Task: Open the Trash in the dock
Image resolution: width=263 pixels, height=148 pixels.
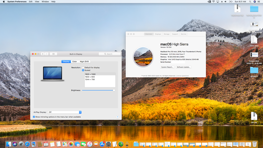Action: pyautogui.click(x=255, y=144)
